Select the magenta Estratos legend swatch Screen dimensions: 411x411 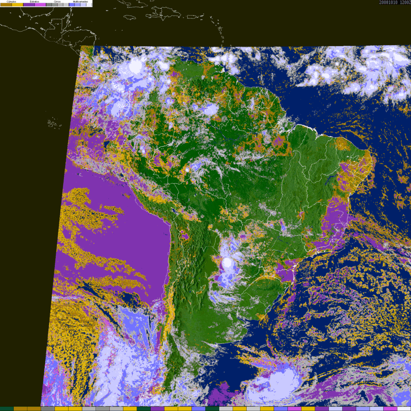(x=40, y=5)
